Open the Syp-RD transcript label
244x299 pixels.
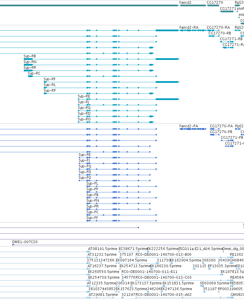pyautogui.click(x=84, y=113)
